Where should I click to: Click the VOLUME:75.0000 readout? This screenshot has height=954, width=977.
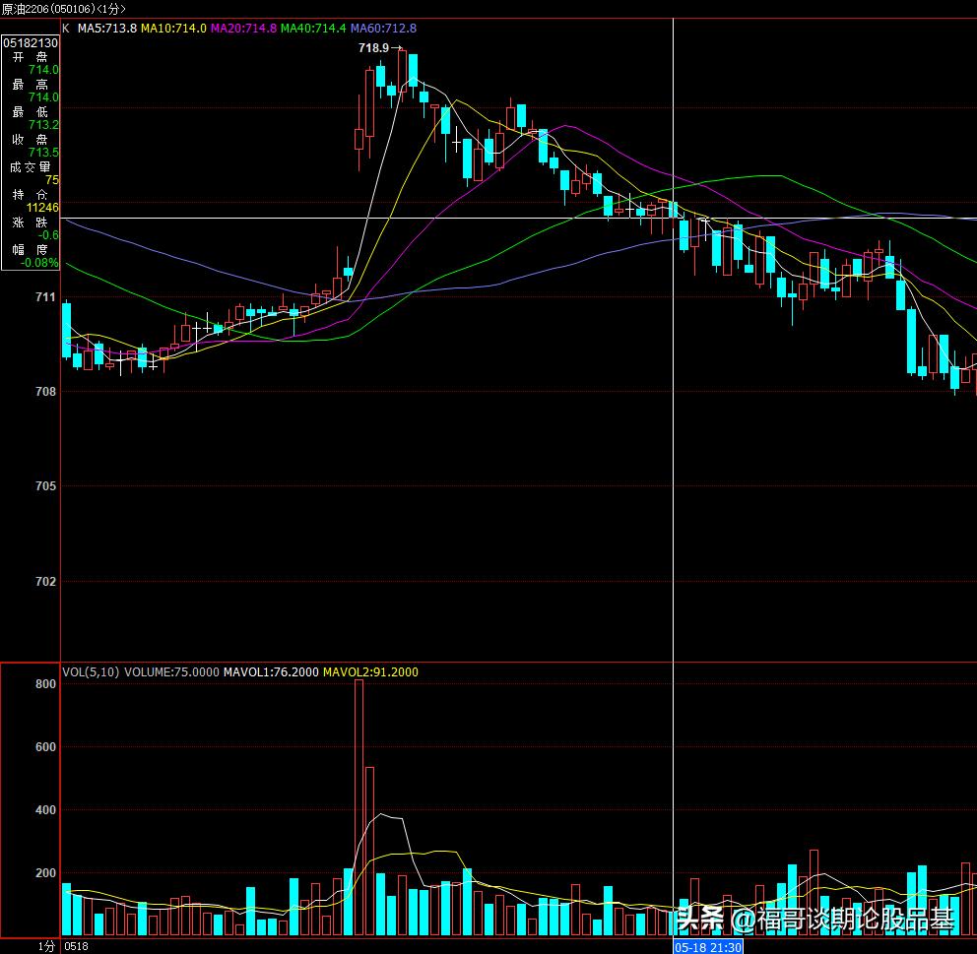click(x=172, y=672)
